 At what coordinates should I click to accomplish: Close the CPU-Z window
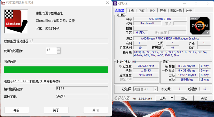pos(208,3)
